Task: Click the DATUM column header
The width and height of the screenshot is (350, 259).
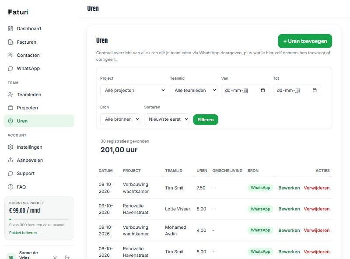Action: tap(105, 171)
